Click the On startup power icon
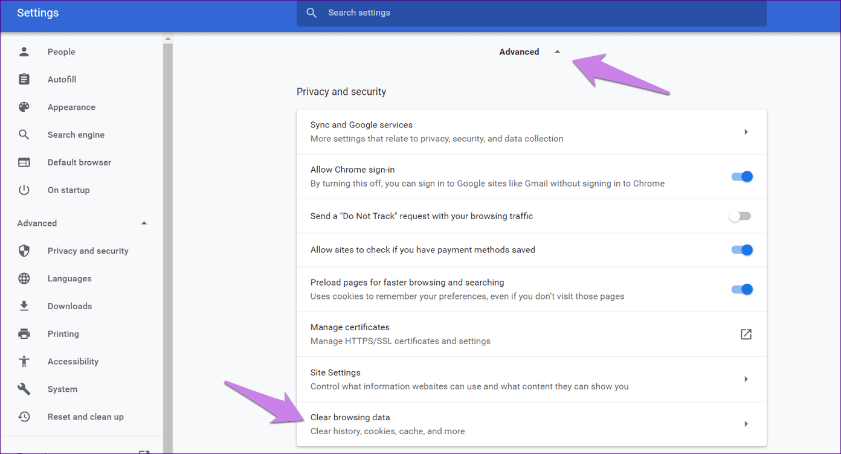Viewport: 841px width, 454px height. [x=24, y=190]
